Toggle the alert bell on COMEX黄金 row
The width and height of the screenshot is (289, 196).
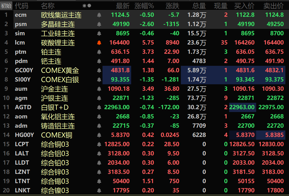click(x=99, y=71)
